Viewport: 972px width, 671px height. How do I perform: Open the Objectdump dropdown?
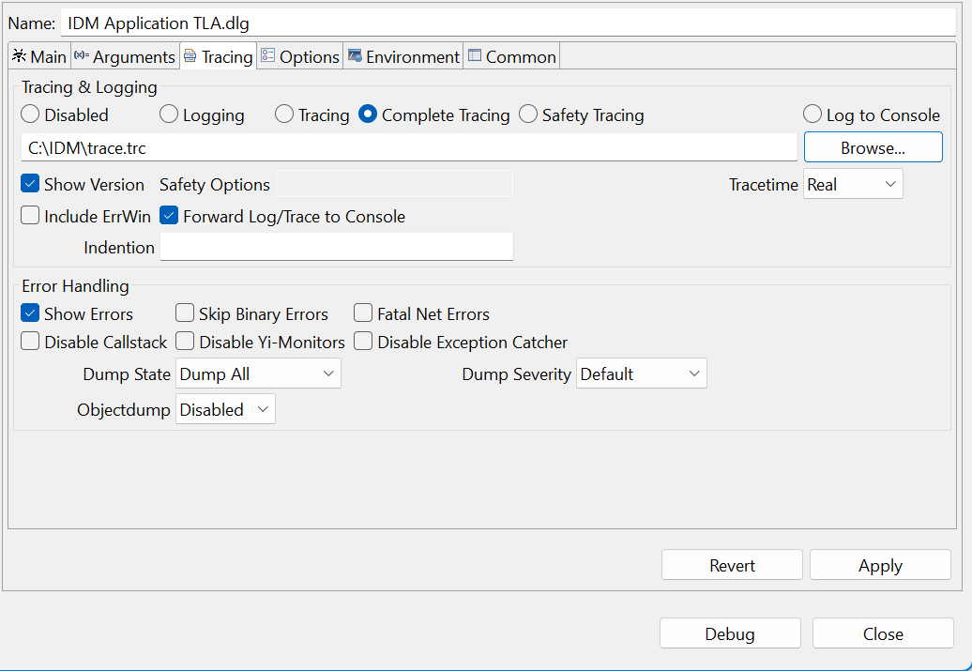[225, 409]
